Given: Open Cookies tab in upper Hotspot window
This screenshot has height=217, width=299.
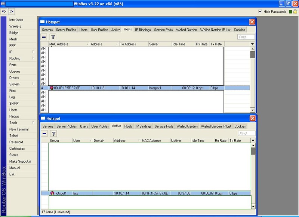Looking at the screenshot, I should click(239, 30).
